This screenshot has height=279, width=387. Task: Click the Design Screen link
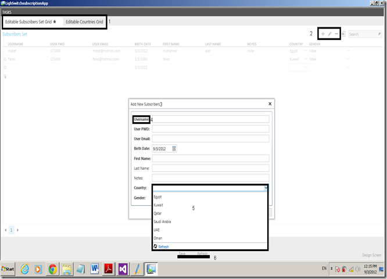(x=372, y=255)
